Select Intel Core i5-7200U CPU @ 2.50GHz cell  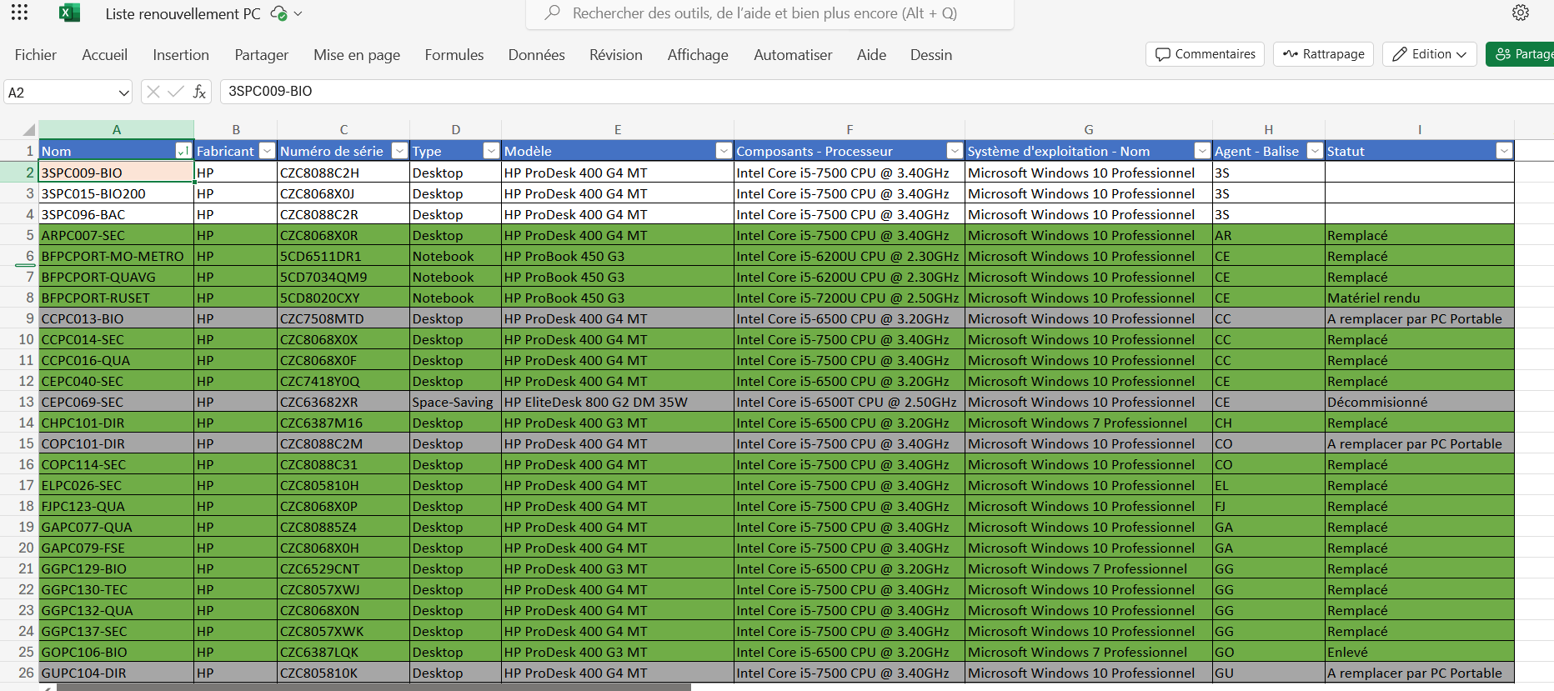pyautogui.click(x=850, y=298)
